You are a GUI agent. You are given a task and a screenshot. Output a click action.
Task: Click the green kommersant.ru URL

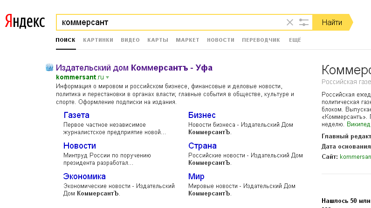[x=80, y=77]
